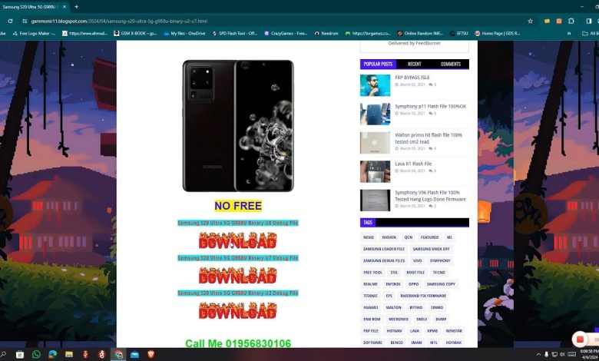Click the red extension icon in toolbar
Image resolution: width=599 pixels, height=361 pixels.
pyautogui.click(x=559, y=21)
